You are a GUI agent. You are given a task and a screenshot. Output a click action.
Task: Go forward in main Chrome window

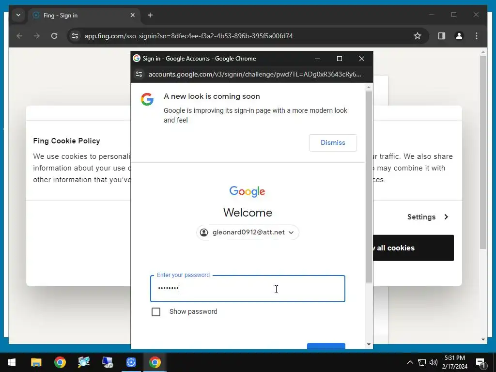pos(37,36)
